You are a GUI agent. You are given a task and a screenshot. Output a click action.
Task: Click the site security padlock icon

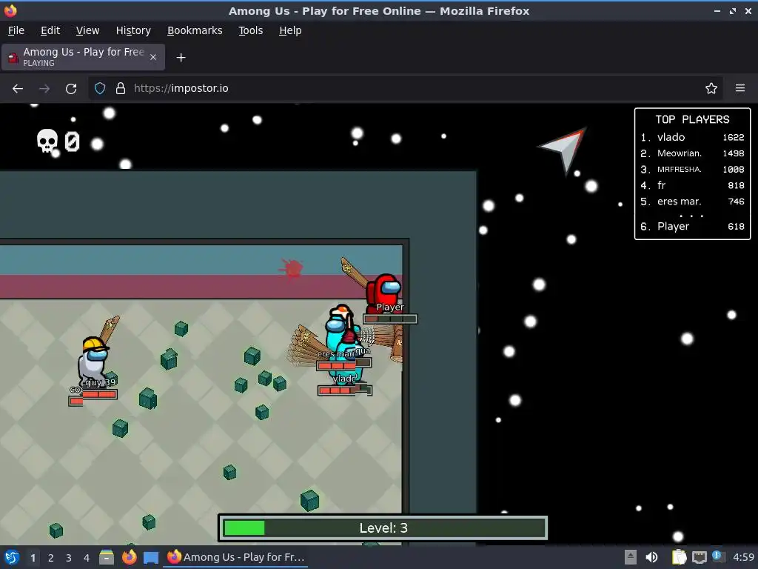pos(121,89)
